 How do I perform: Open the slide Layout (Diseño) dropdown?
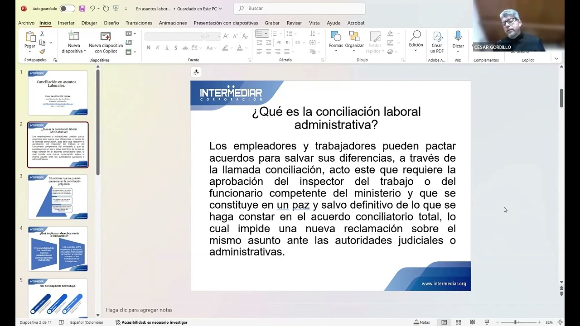click(131, 34)
